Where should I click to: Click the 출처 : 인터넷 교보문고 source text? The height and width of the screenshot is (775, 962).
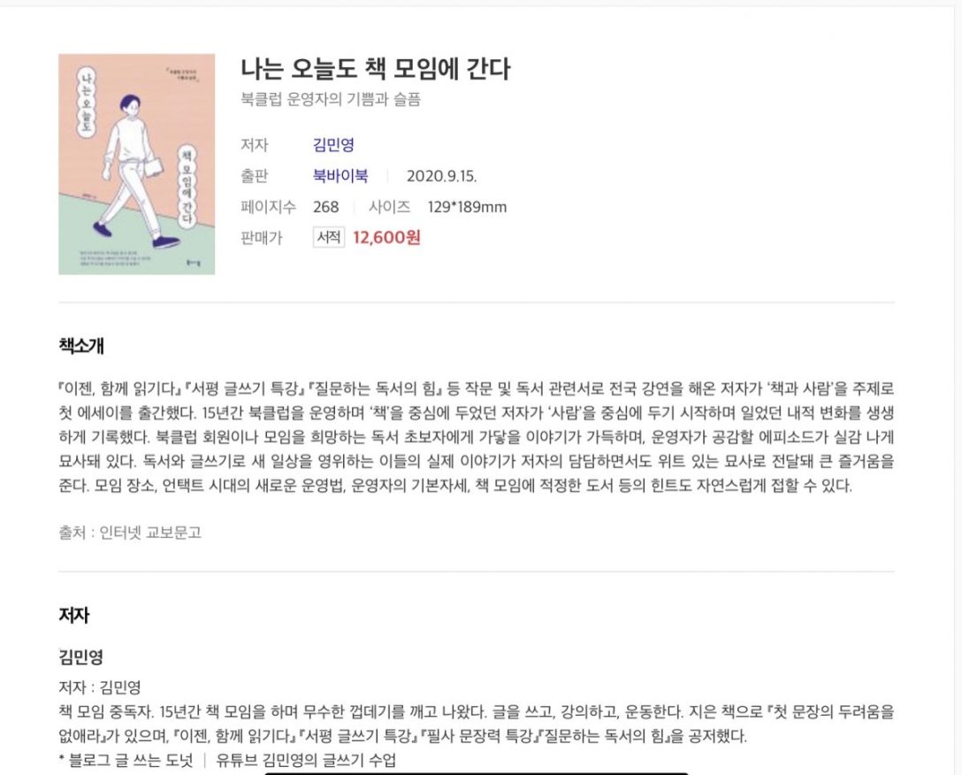coord(130,533)
